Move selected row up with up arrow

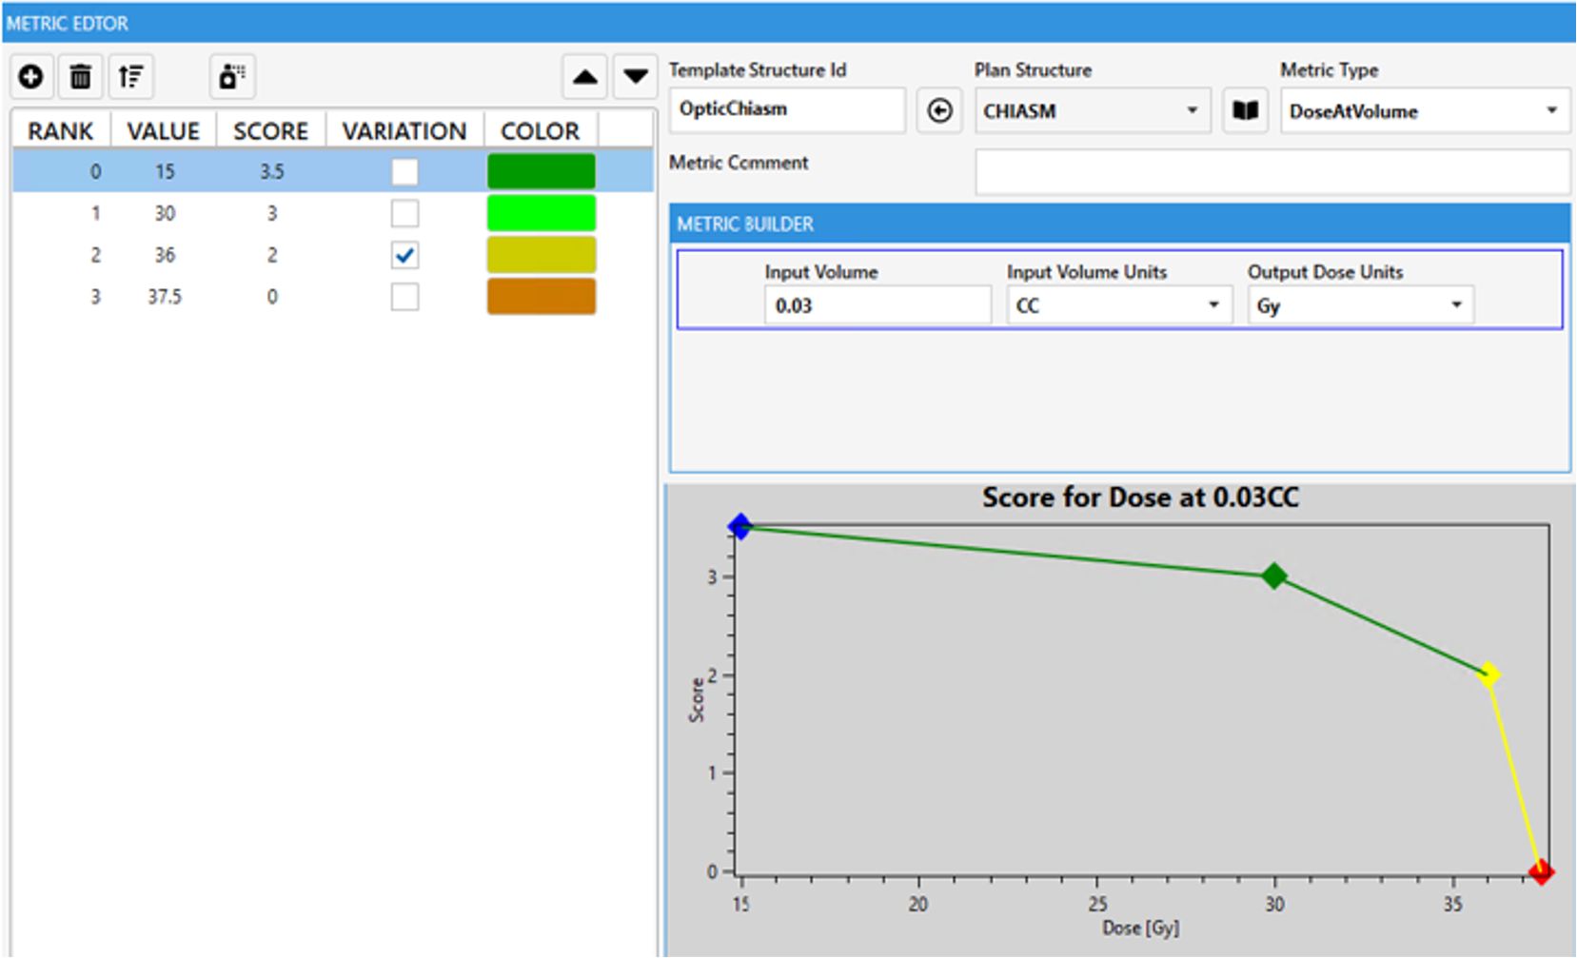pyautogui.click(x=585, y=77)
